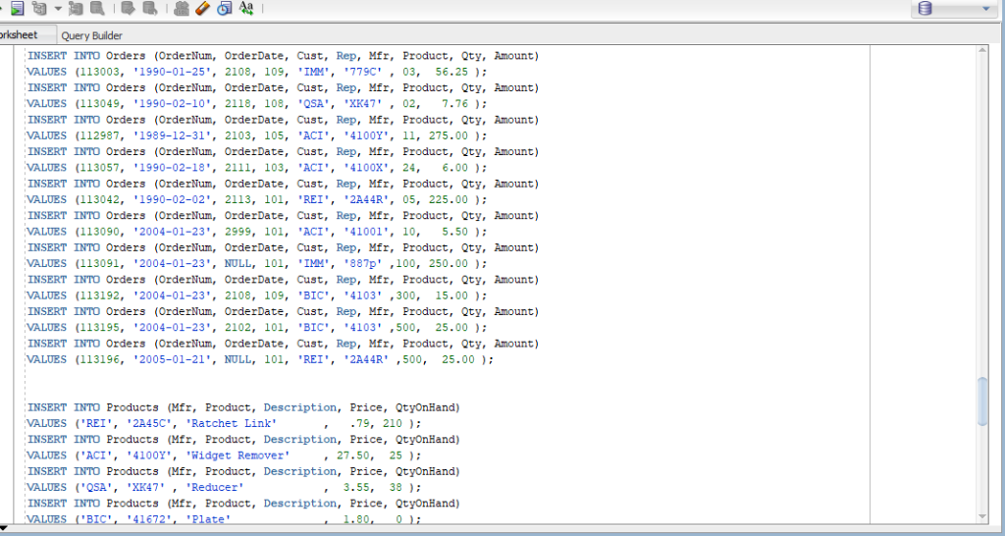
Task: Click order number 112987
Action: click(99, 135)
